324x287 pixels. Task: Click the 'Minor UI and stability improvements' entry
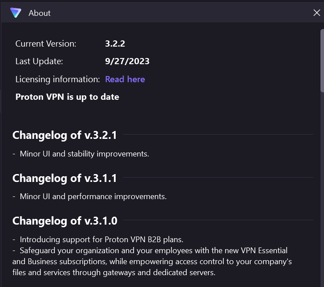pos(84,154)
